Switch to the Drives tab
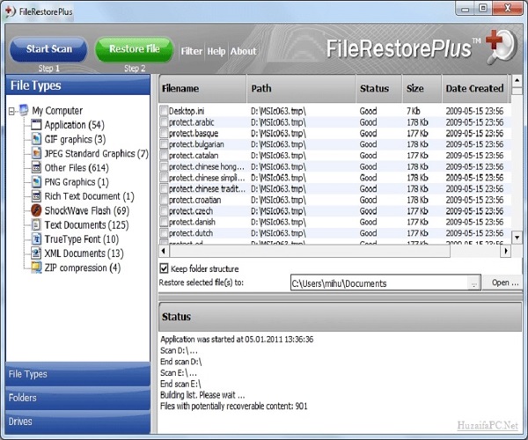This screenshot has width=528, height=440. tap(77, 422)
